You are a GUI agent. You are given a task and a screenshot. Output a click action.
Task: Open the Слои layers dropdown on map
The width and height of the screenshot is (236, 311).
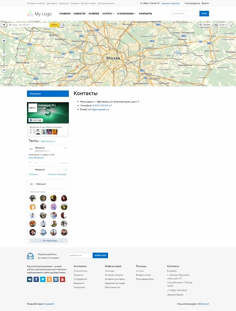(221, 25)
